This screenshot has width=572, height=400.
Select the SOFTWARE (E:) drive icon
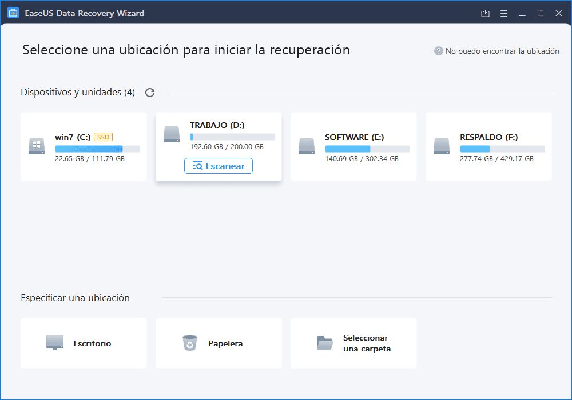[x=307, y=146]
